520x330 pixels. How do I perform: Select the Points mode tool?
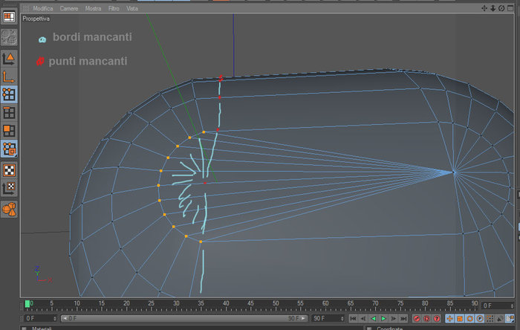pos(9,94)
